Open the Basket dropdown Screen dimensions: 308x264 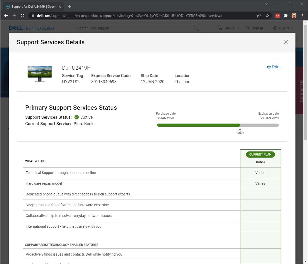coord(229,28)
